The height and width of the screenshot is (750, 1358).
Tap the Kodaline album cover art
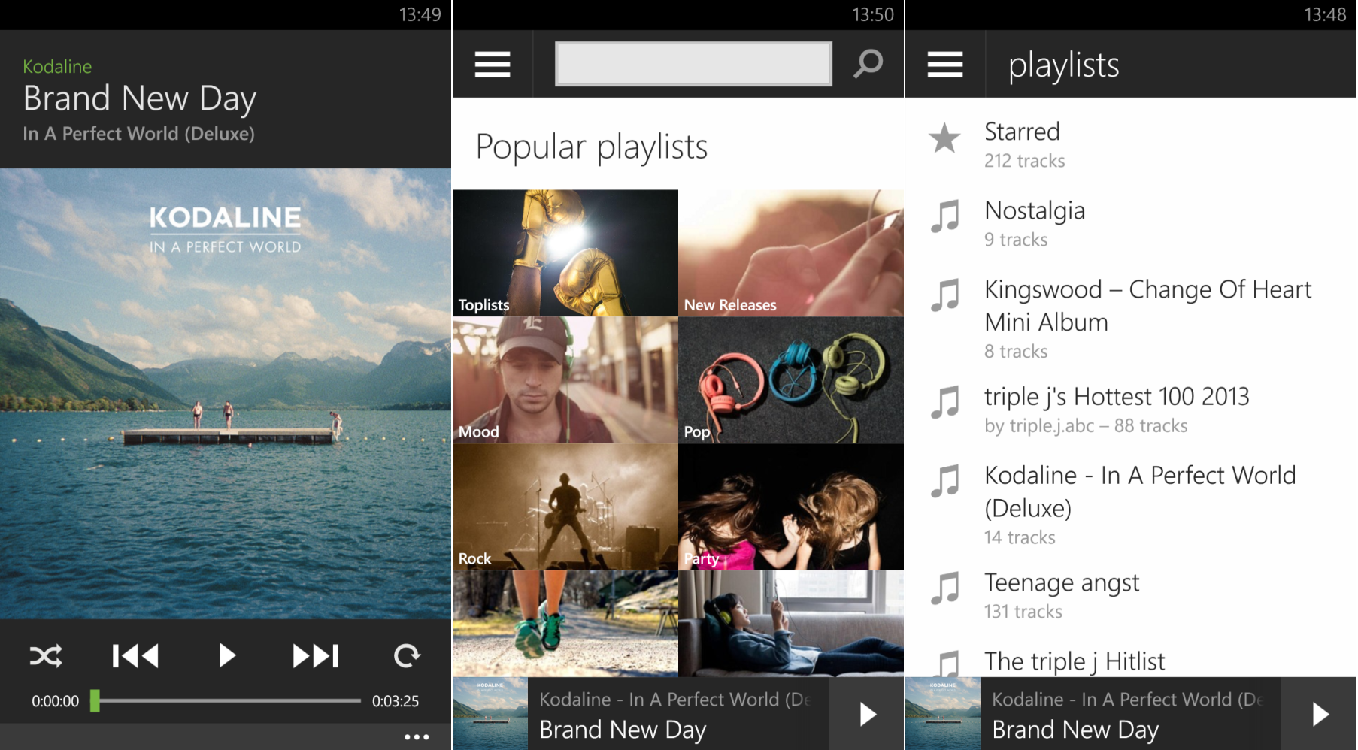226,393
